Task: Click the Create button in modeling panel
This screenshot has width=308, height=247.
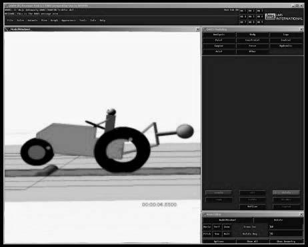Action: coord(219,193)
